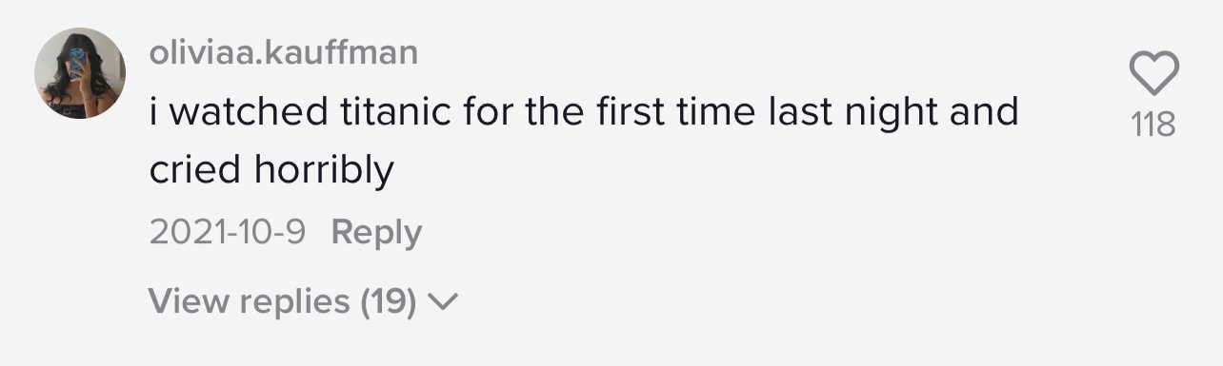Select the comment text about watching titanic

[x=584, y=142]
